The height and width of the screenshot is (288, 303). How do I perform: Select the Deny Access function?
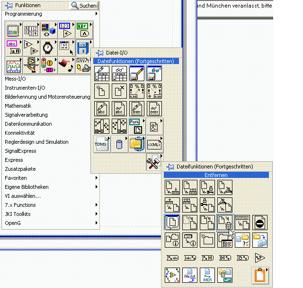pos(260,223)
